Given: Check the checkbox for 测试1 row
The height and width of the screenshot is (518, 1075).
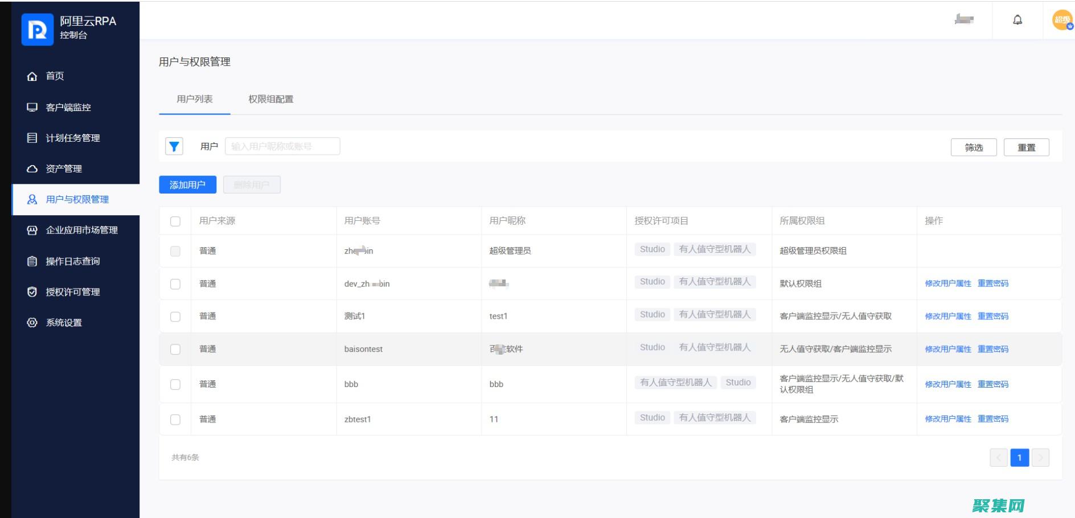Looking at the screenshot, I should point(175,316).
